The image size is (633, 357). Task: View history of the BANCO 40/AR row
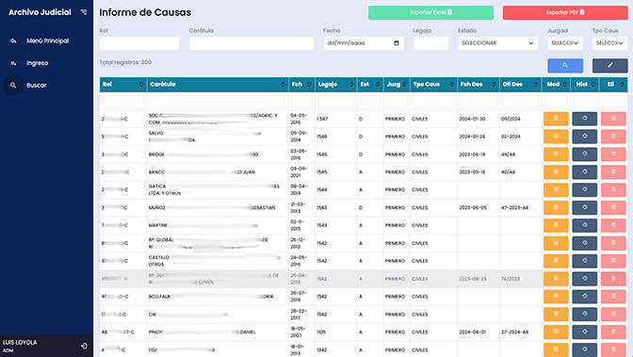(585, 172)
